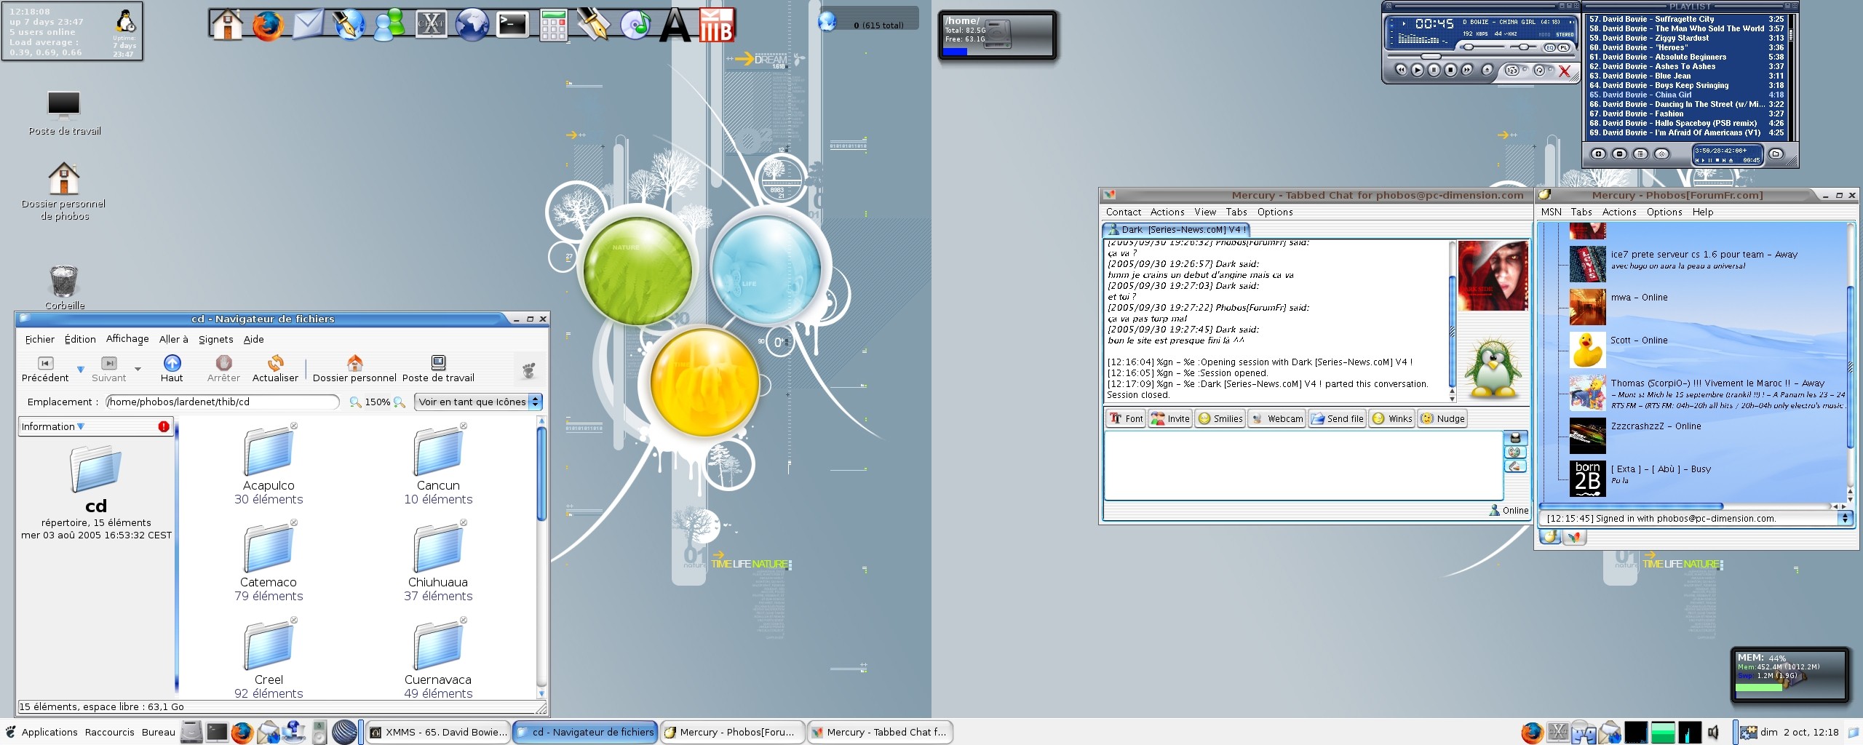Image resolution: width=1863 pixels, height=745 pixels.
Task: Toggle the EQ equalizer window button
Action: coord(1549,47)
